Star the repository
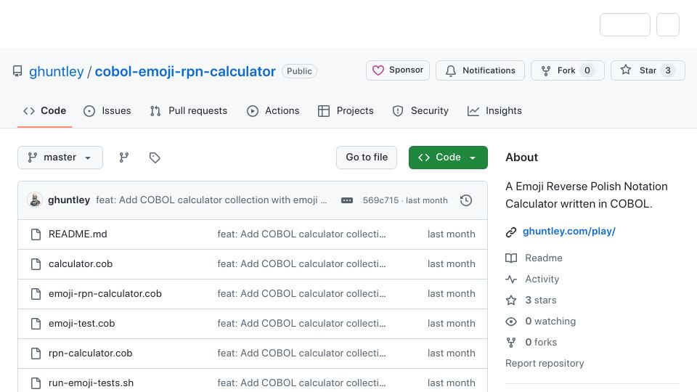Image resolution: width=697 pixels, height=392 pixels. coord(648,70)
